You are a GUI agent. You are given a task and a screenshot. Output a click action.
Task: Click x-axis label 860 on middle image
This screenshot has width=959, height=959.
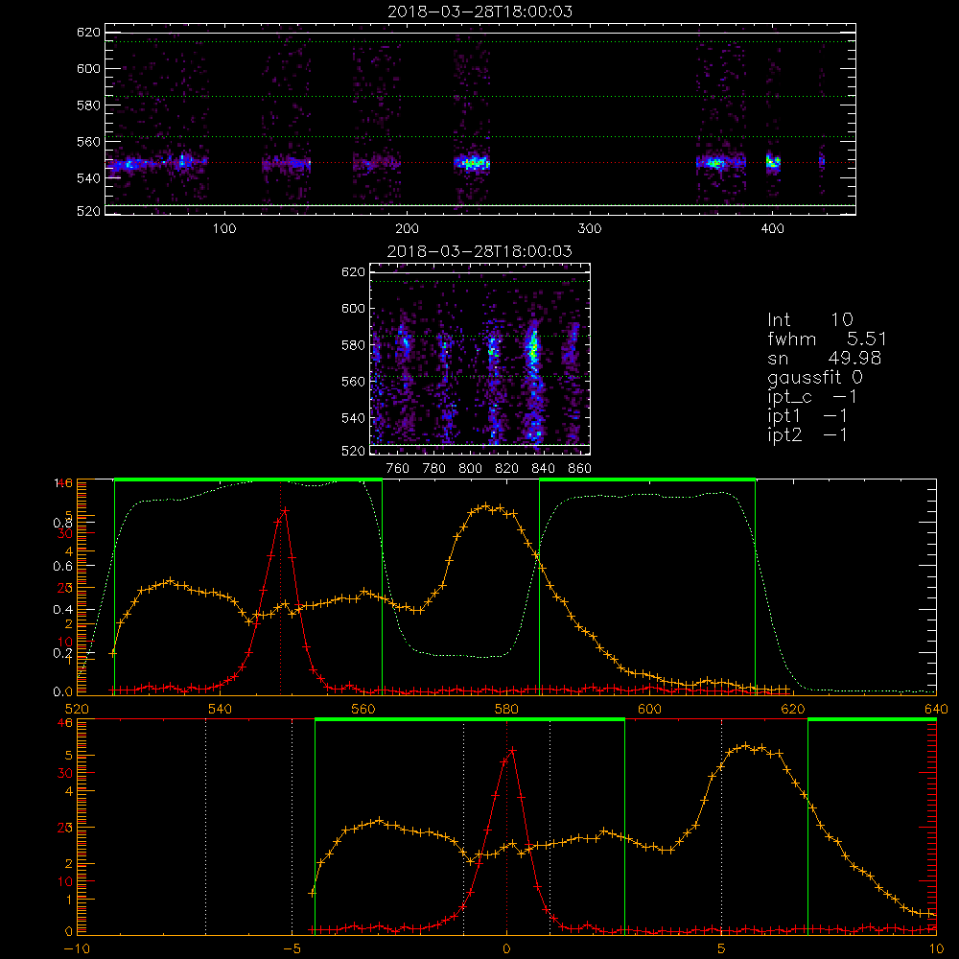580,469
